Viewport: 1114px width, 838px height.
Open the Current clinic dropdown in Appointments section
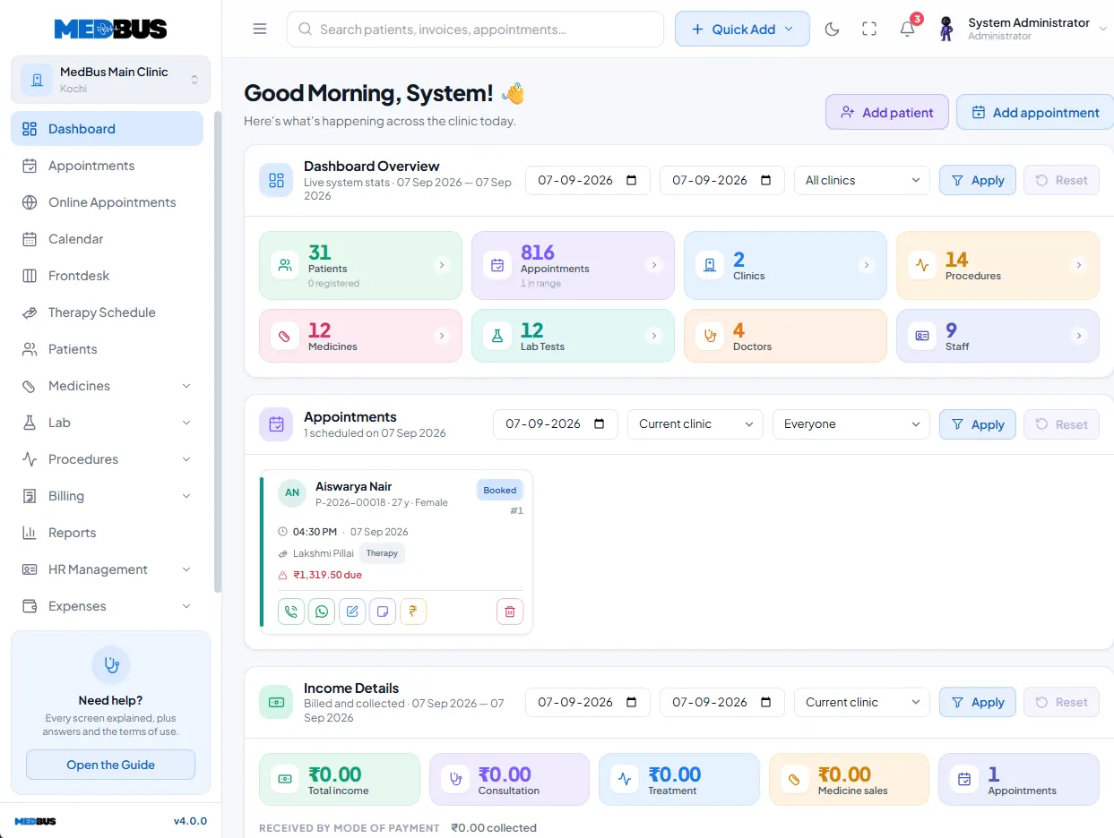tap(695, 424)
